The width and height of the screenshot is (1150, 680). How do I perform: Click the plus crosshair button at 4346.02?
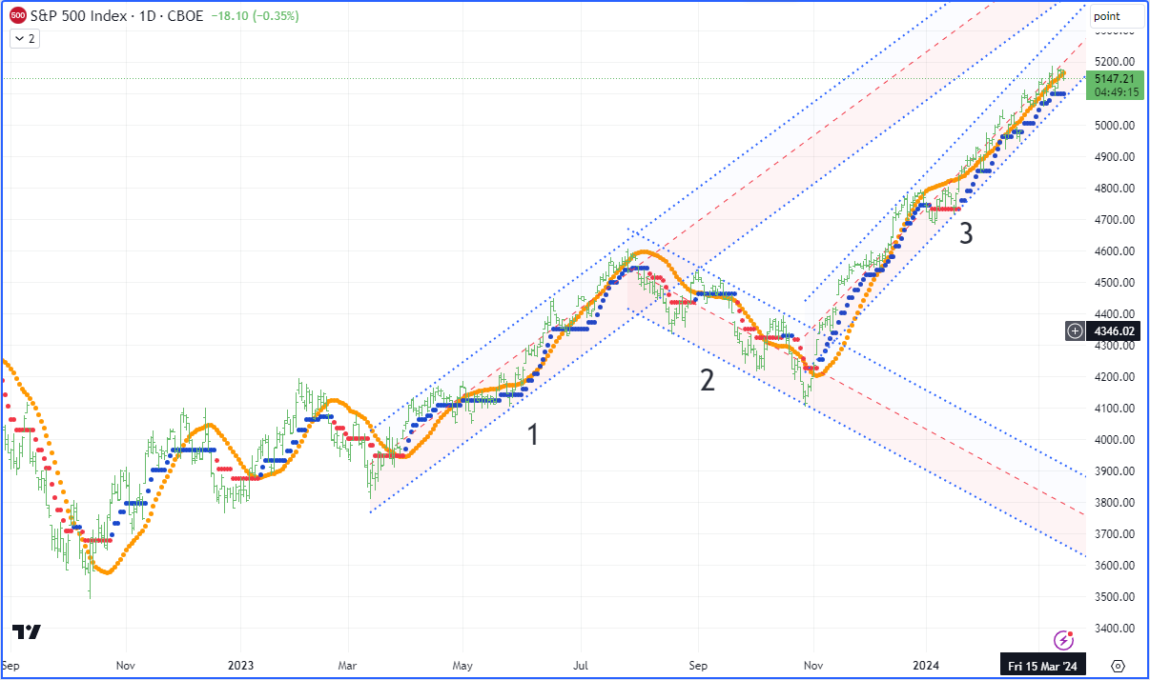1075,330
